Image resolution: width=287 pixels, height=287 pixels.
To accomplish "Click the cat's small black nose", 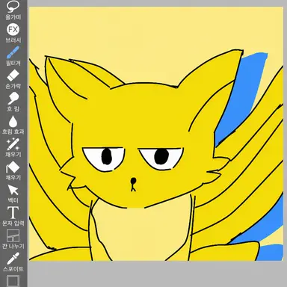I will pyautogui.click(x=134, y=180).
